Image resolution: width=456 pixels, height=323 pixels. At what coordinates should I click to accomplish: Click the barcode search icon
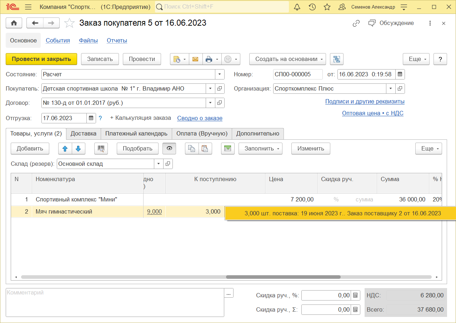point(101,149)
